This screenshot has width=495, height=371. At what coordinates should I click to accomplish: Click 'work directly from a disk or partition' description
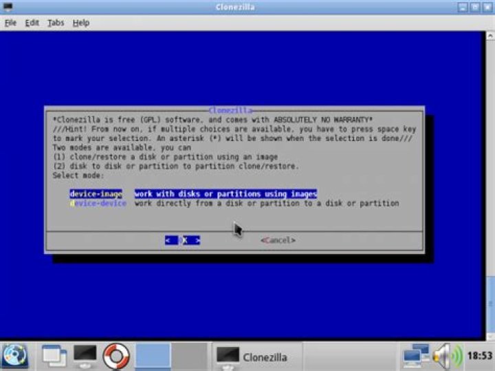pos(267,203)
